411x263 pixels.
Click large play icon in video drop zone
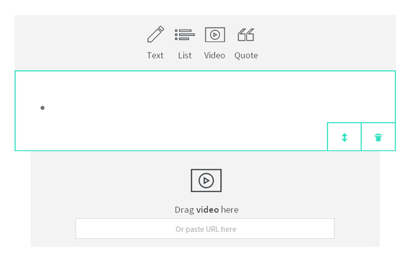point(206,181)
